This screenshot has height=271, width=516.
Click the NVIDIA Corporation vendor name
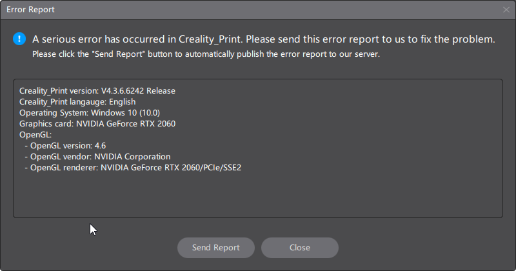pos(132,157)
